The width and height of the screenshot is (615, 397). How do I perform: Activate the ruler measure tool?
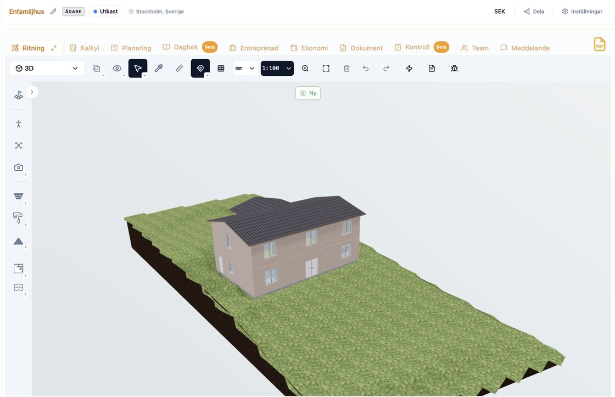coord(179,68)
